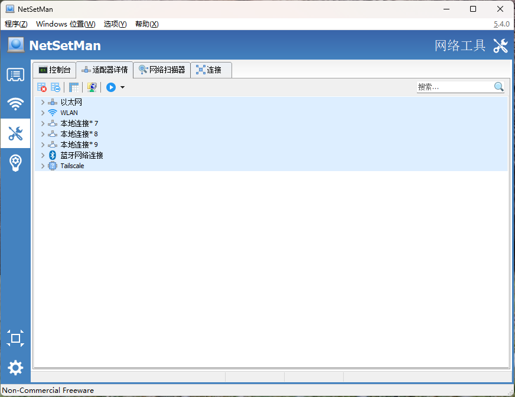
Task: Select the WLAN row text
Action: 69,113
